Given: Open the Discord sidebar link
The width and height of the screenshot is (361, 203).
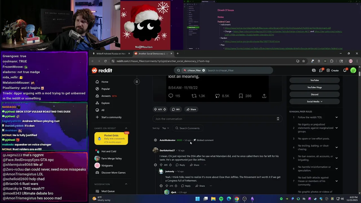Looking at the screenshot, I should 314,94.
